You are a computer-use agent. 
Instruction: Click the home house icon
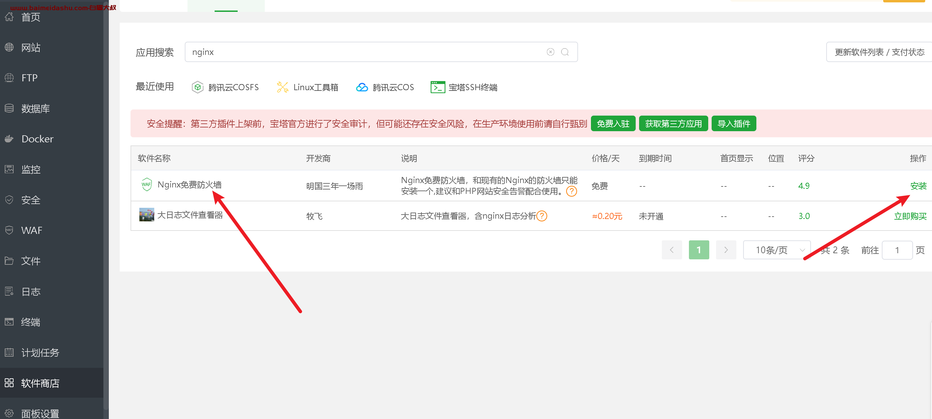[9, 17]
